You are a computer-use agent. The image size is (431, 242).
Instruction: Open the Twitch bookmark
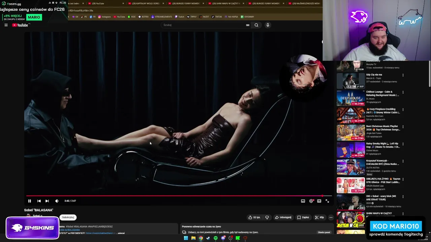(x=179, y=17)
